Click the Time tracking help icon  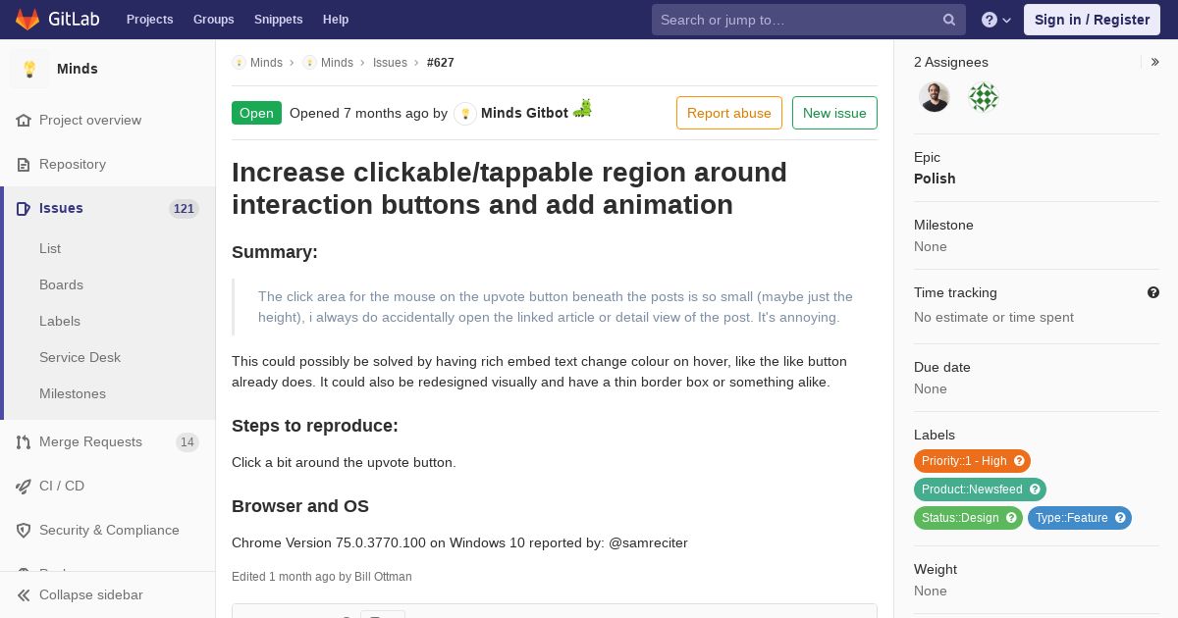click(x=1153, y=292)
